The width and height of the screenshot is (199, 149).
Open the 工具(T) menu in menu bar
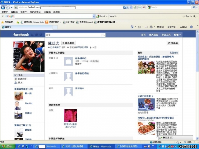[x=47, y=12]
